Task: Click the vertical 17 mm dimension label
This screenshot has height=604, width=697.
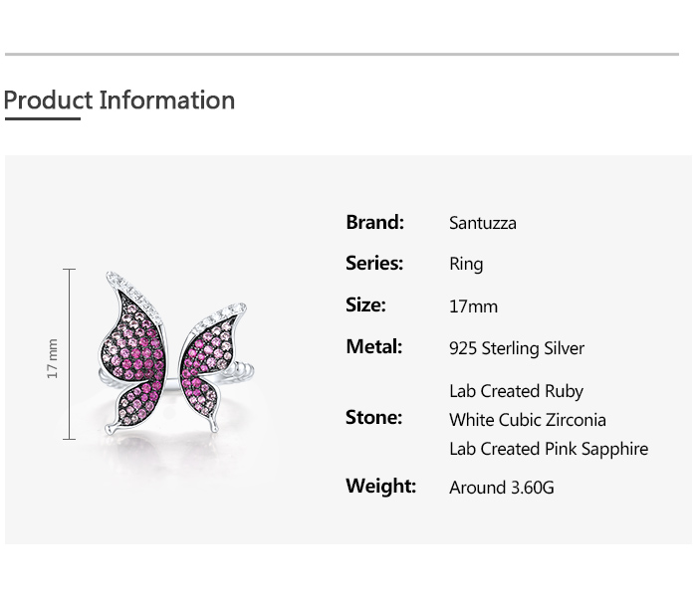Action: tap(53, 358)
